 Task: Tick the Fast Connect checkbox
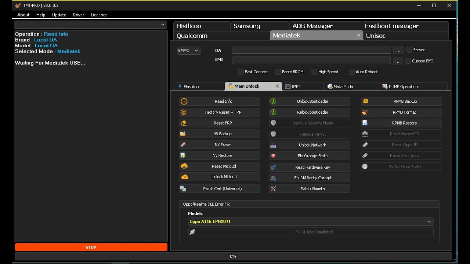tap(241, 72)
